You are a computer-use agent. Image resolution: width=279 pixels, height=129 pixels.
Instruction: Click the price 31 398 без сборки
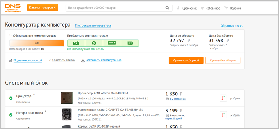pos(219,41)
